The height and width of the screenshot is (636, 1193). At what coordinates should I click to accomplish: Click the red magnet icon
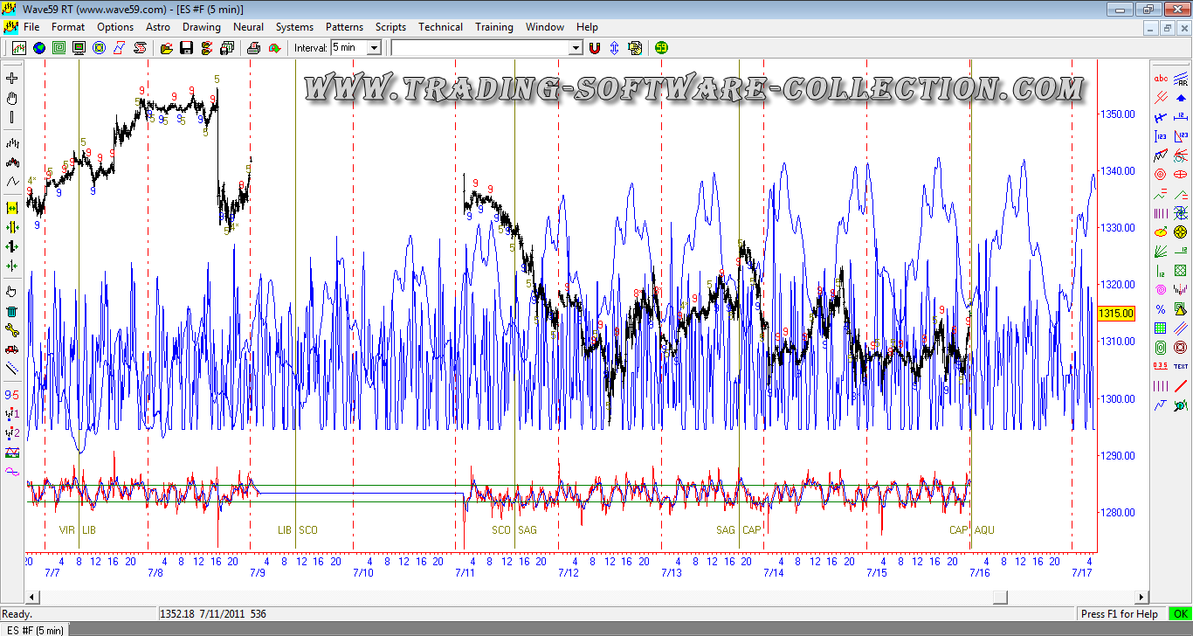coord(595,48)
